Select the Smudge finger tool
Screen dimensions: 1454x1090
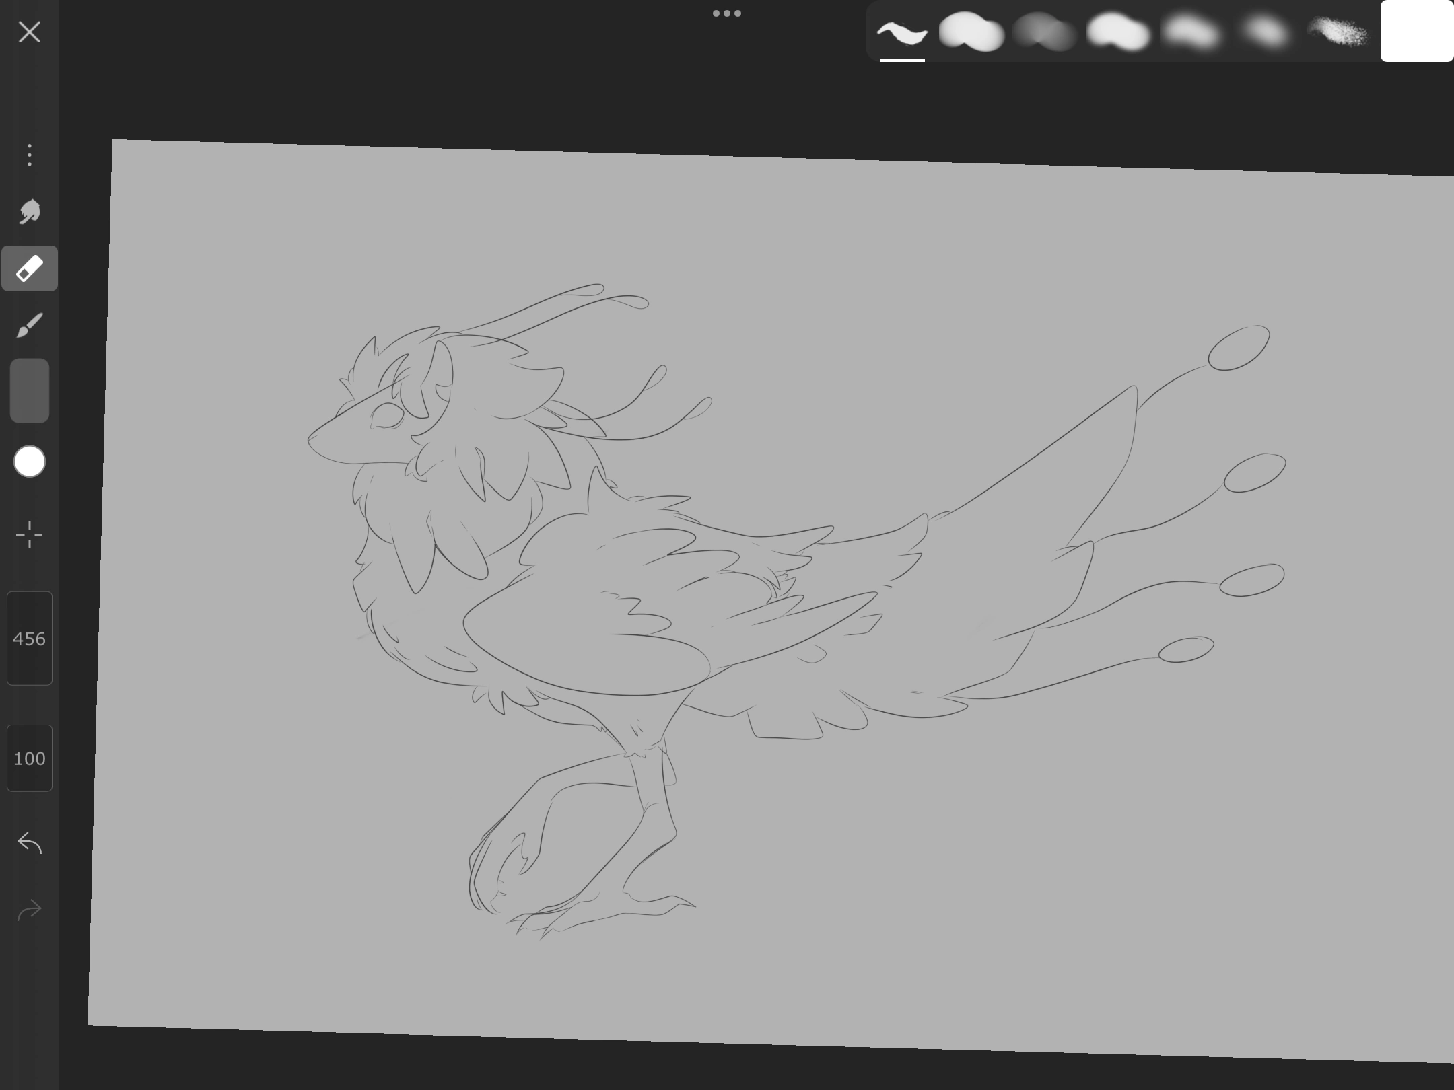tap(29, 212)
